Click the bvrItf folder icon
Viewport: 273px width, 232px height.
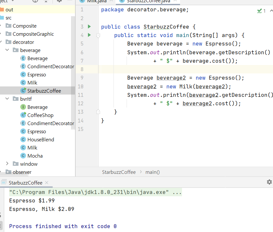pos(16,99)
